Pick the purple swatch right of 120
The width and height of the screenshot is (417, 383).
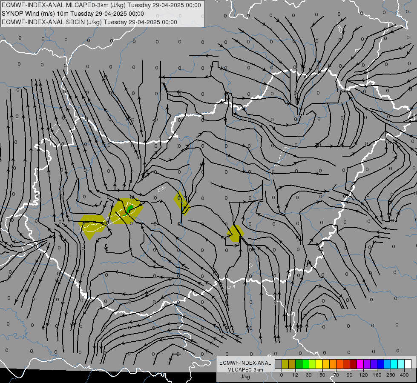(x=367, y=364)
